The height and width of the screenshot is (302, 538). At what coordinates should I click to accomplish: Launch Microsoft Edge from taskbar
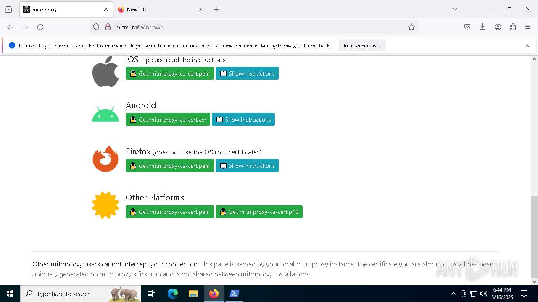[x=173, y=294]
